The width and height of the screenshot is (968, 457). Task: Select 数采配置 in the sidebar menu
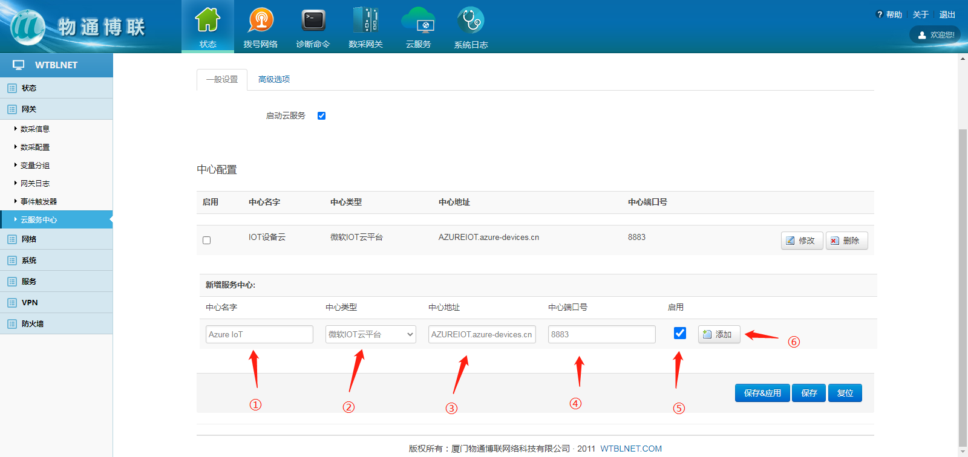click(x=35, y=147)
